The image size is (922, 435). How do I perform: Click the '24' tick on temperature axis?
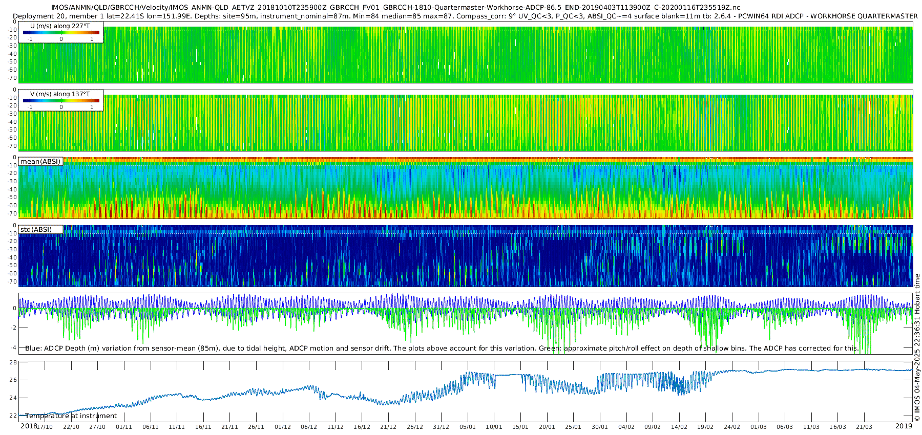pyautogui.click(x=13, y=398)
